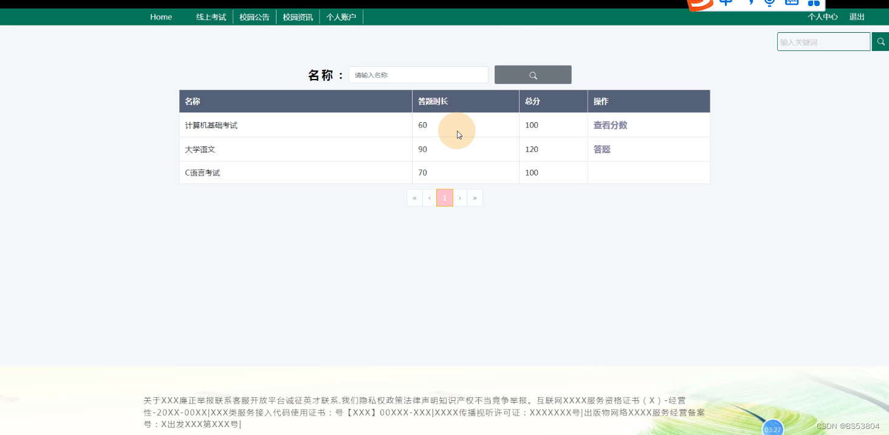This screenshot has width=889, height=435.
Task: Click the 名称 column header
Action: [x=296, y=101]
